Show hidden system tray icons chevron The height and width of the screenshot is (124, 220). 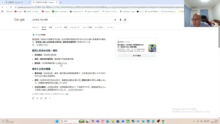point(194,121)
